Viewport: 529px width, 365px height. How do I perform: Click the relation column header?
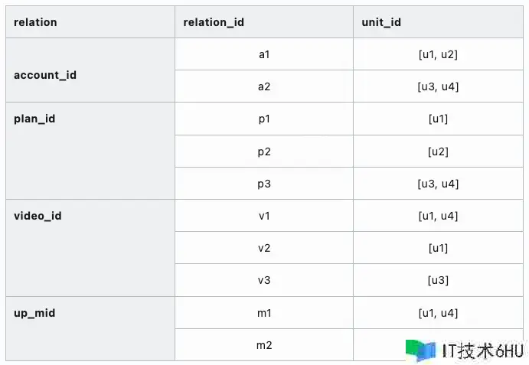point(35,22)
